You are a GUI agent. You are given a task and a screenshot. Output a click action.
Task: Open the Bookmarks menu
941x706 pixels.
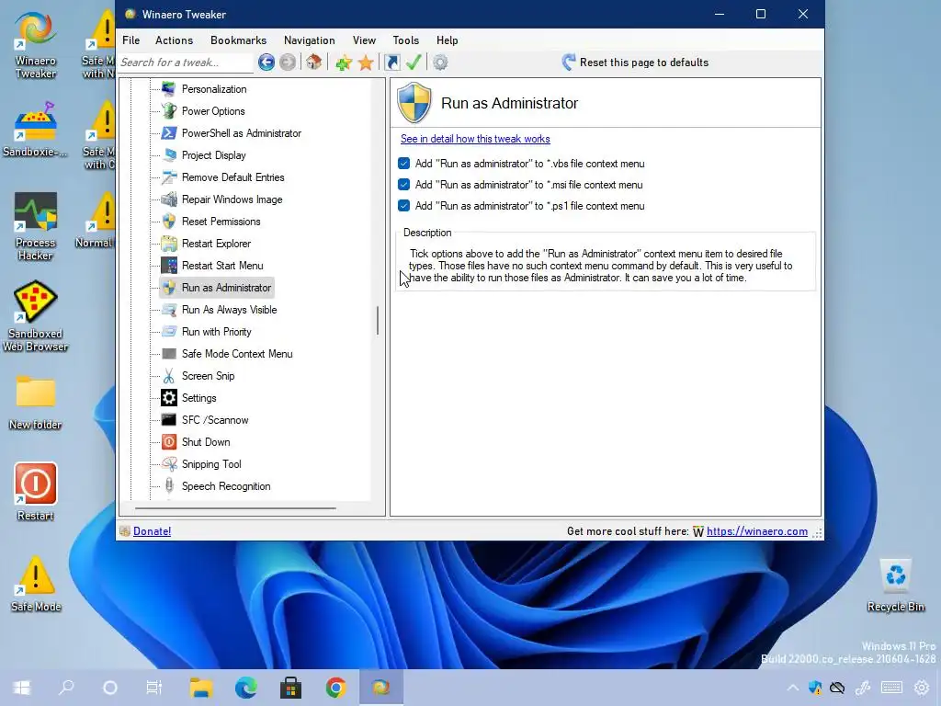(238, 40)
